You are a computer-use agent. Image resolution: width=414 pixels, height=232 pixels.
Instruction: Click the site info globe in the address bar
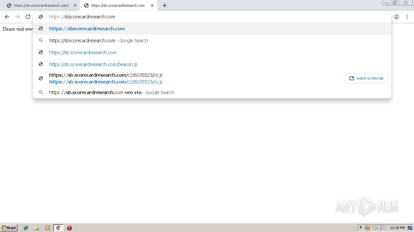(41, 17)
